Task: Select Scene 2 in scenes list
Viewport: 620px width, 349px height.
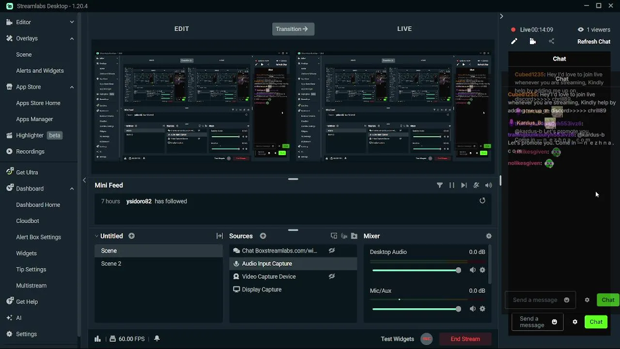Action: (x=158, y=264)
